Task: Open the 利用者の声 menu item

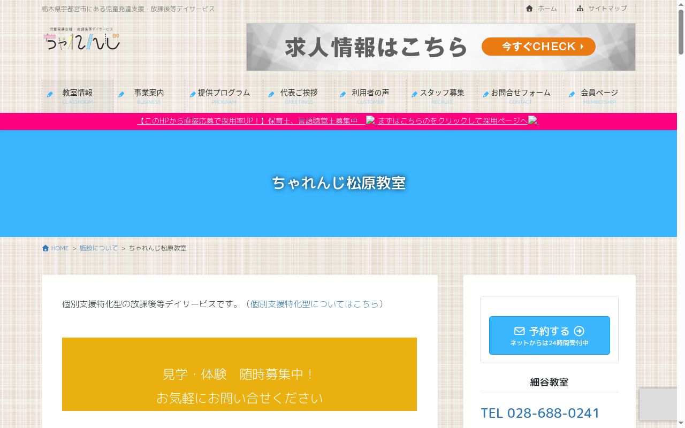Action: [370, 96]
